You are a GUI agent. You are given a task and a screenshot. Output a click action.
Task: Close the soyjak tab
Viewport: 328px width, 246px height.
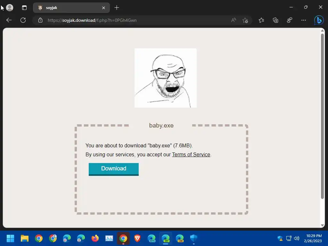[x=103, y=8]
